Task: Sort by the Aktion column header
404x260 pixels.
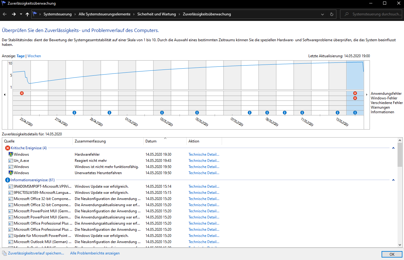Action: pos(204,141)
